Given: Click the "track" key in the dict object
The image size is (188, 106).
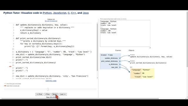Looking at the screenshot, I should [x=138, y=77].
